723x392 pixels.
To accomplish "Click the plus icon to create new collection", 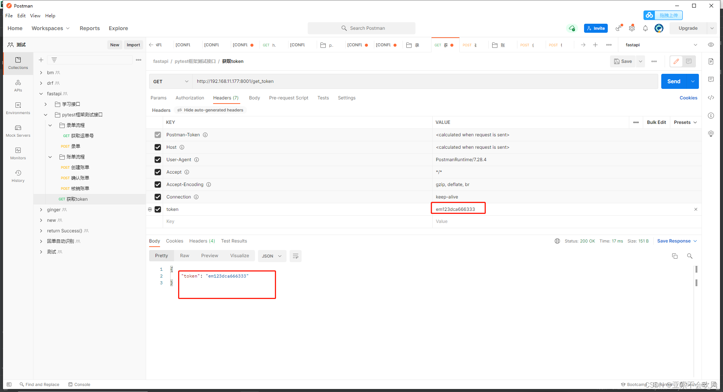I will click(41, 60).
